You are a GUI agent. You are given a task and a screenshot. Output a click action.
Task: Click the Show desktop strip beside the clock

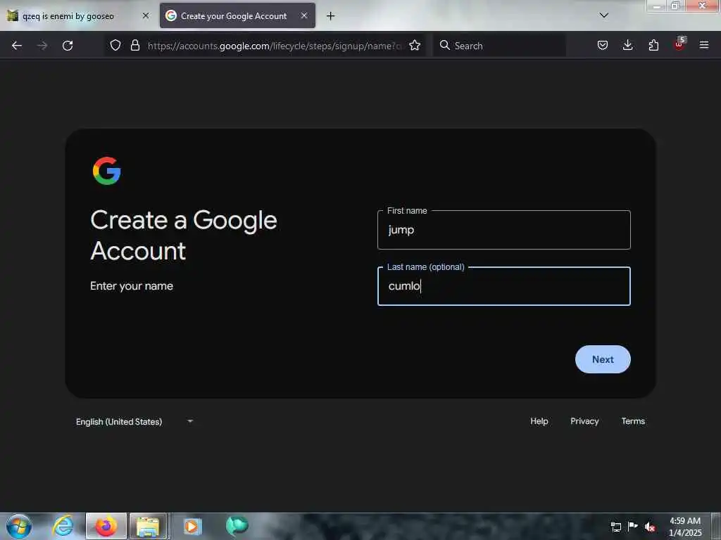pos(716,526)
